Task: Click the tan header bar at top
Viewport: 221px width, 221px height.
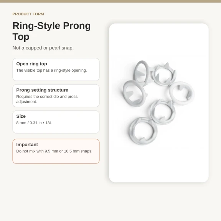Action: 110,1
